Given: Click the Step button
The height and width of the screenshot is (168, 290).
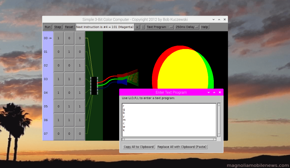Looking at the screenshot, I should [58, 27].
